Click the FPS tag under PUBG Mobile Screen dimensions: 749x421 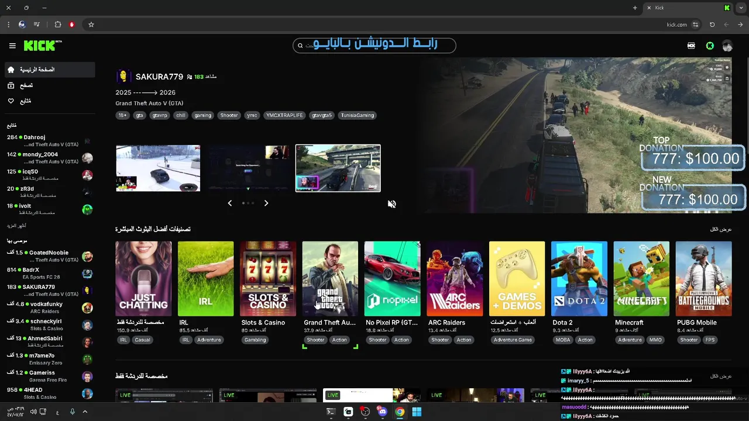coord(710,340)
